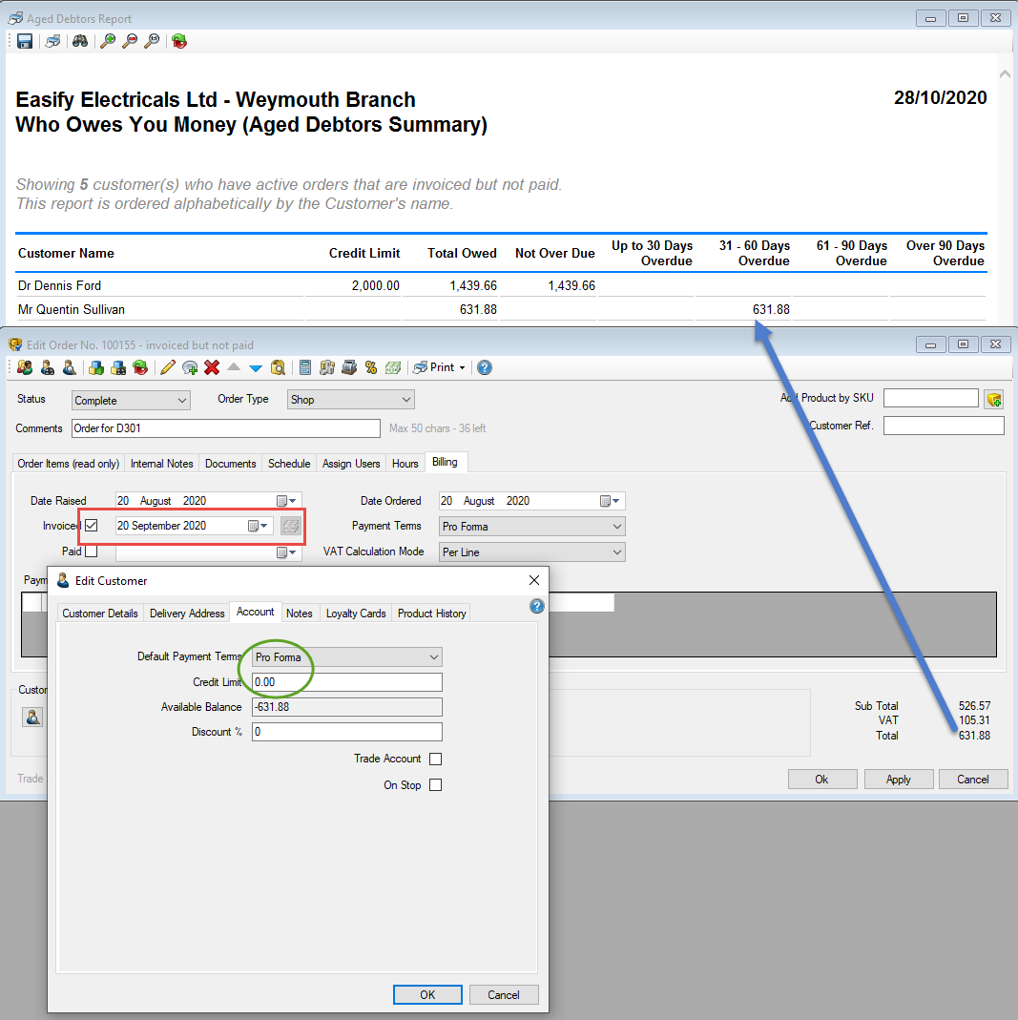Click the binoculars search icon
This screenshot has width=1018, height=1020.
pos(80,41)
